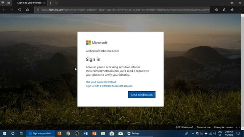Screen dimensions: 244x137
Task: Close the Sign in to your Microsoft tab
Action: [45, 3]
